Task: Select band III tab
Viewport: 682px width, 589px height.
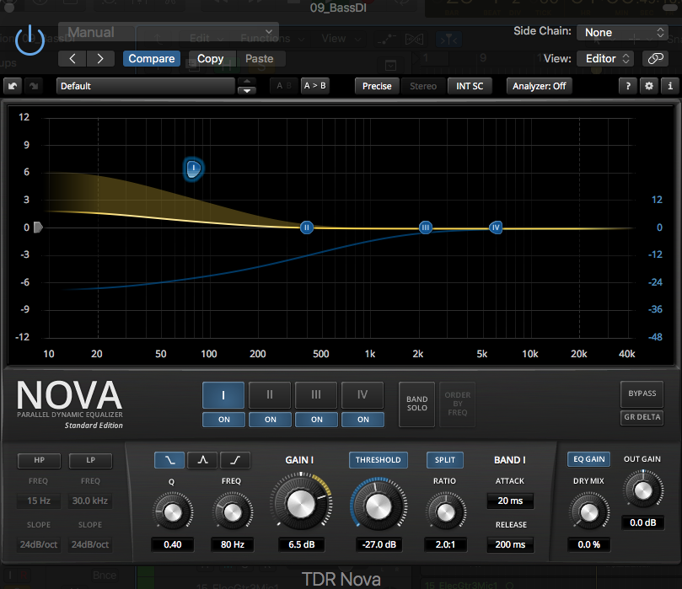Action: click(x=316, y=395)
